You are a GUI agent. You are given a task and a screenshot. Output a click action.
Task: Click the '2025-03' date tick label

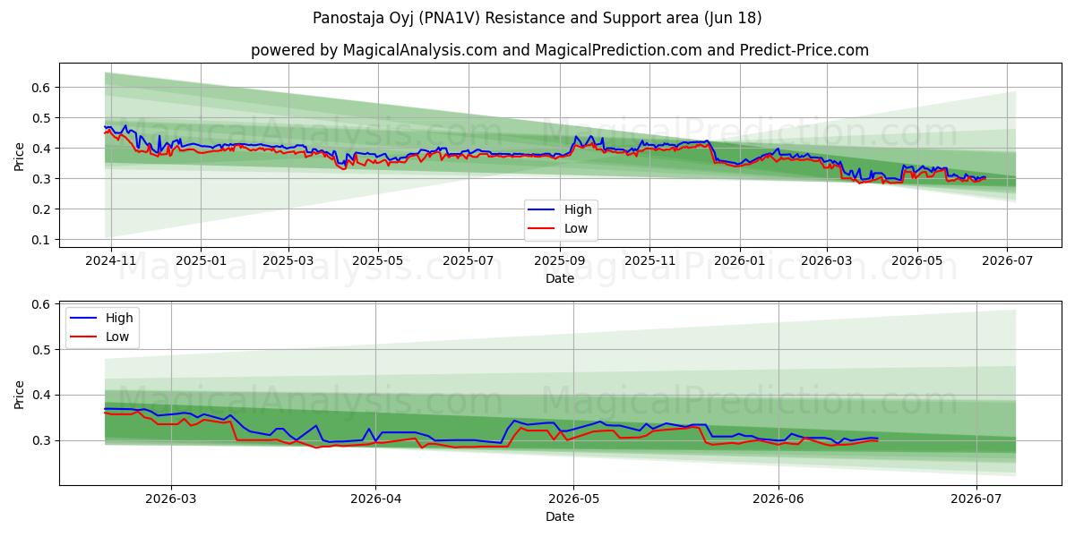(x=288, y=262)
